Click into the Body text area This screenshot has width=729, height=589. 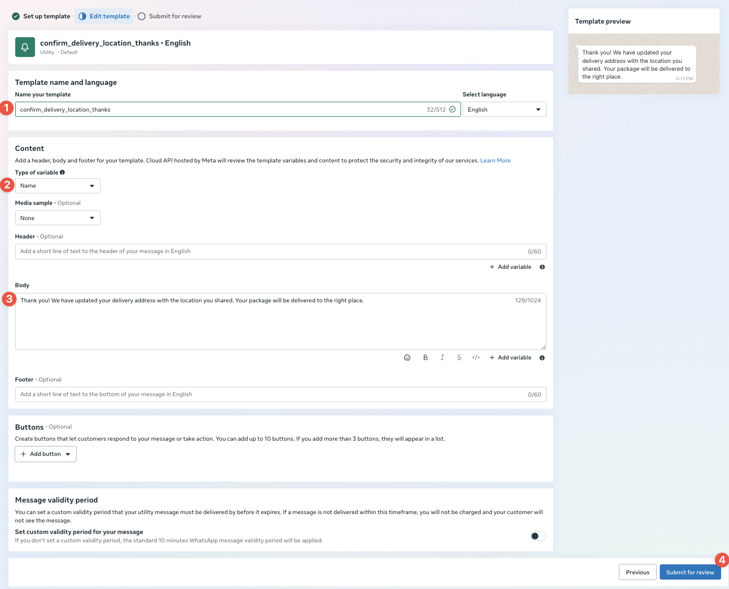tap(281, 321)
